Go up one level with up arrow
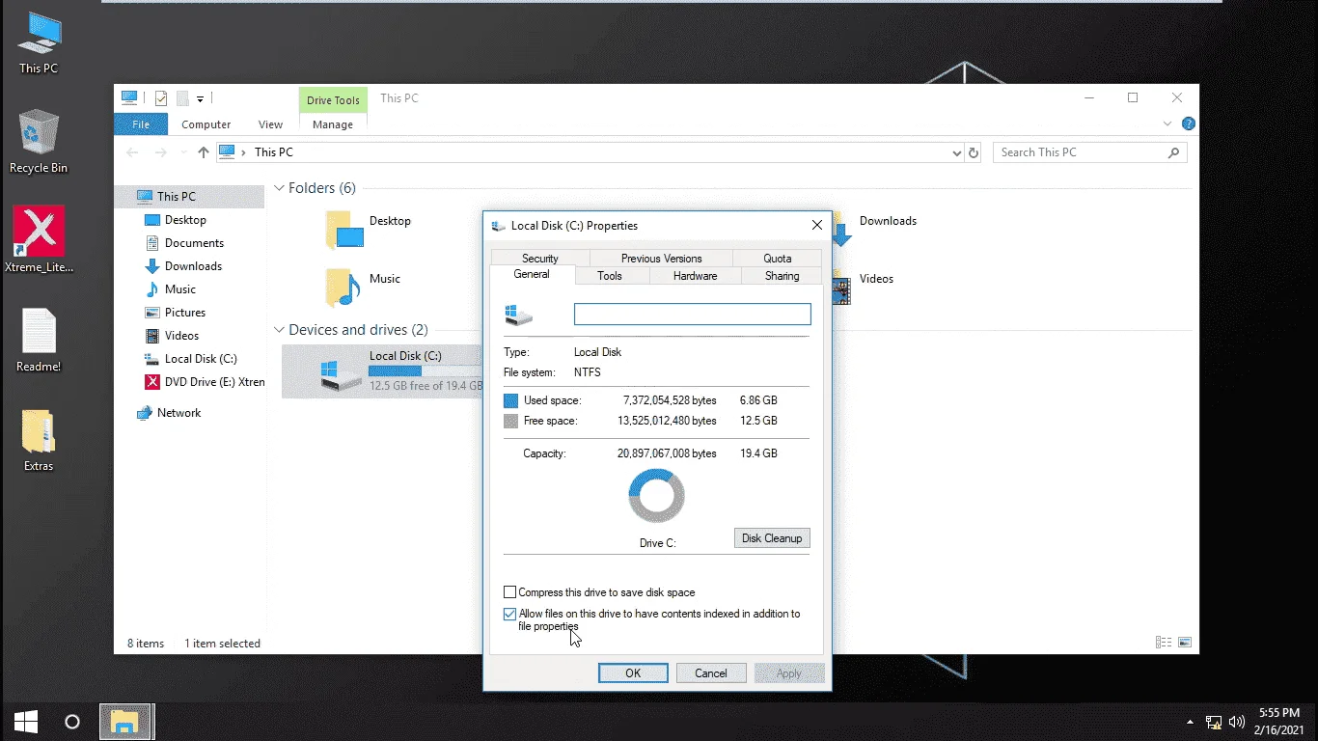The height and width of the screenshot is (741, 1318). pyautogui.click(x=203, y=152)
